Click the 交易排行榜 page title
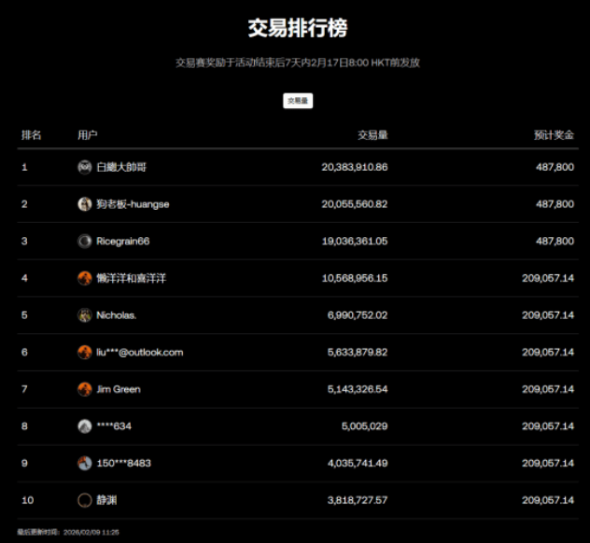This screenshot has height=543, width=590. click(x=297, y=28)
